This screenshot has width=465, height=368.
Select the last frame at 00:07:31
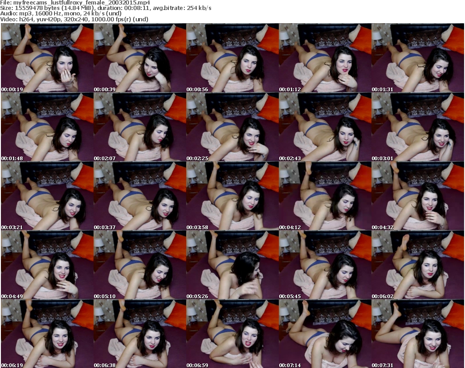[x=418, y=334]
